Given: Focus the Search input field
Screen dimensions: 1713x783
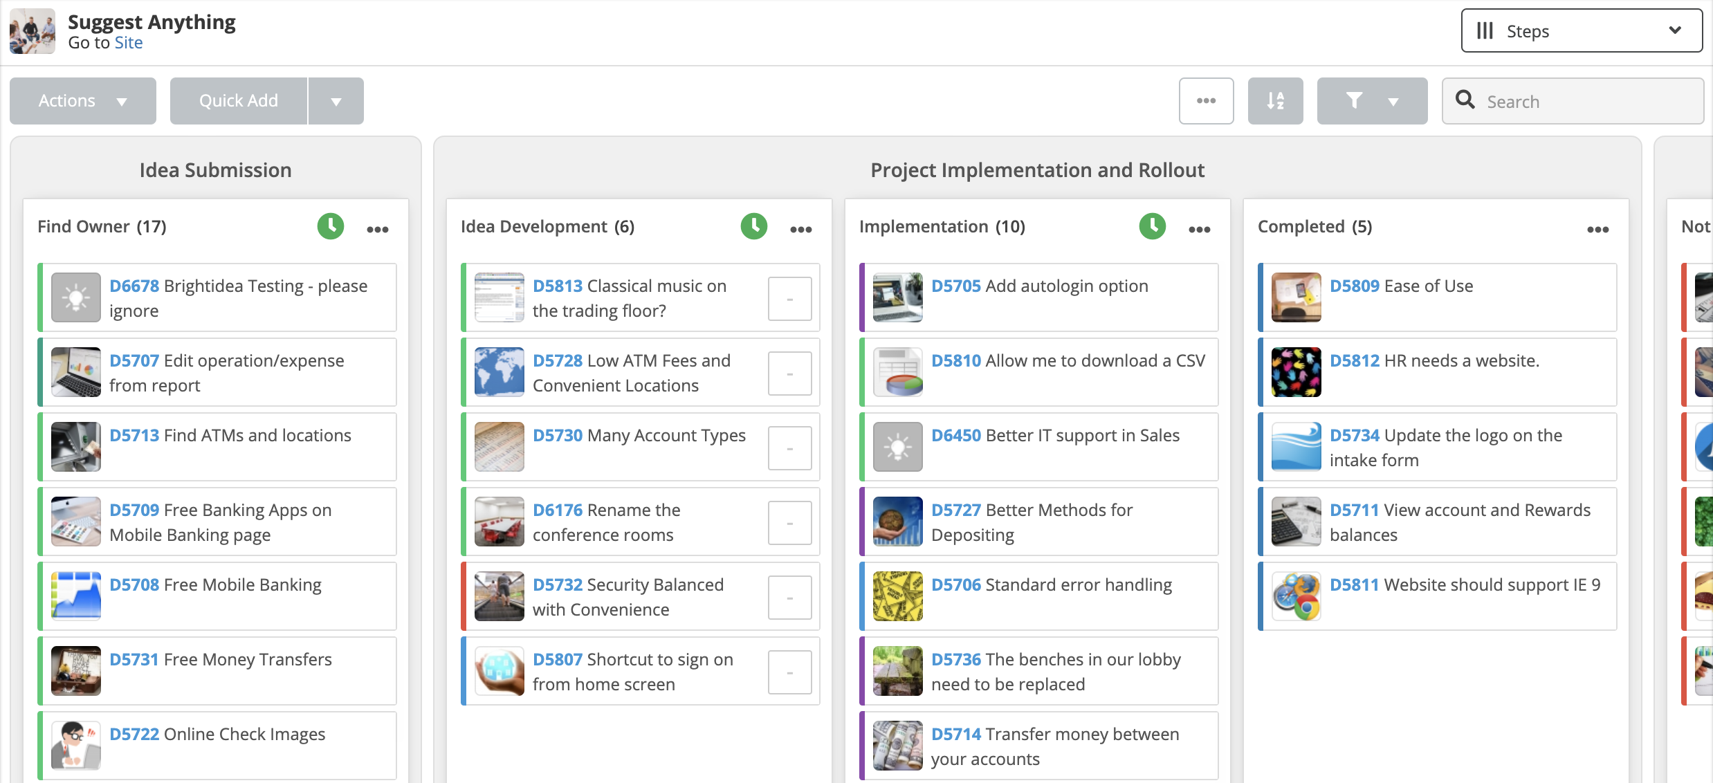Looking at the screenshot, I should point(1573,101).
